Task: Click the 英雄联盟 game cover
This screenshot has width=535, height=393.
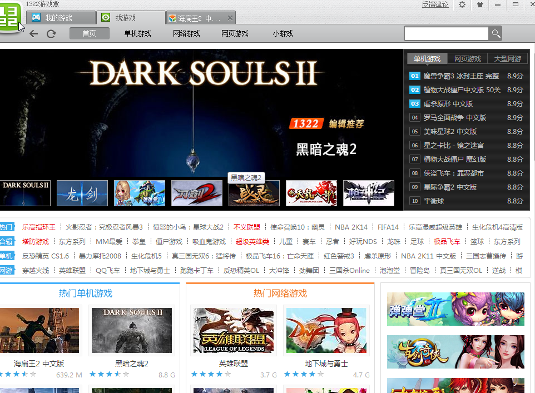Action: pos(234,330)
